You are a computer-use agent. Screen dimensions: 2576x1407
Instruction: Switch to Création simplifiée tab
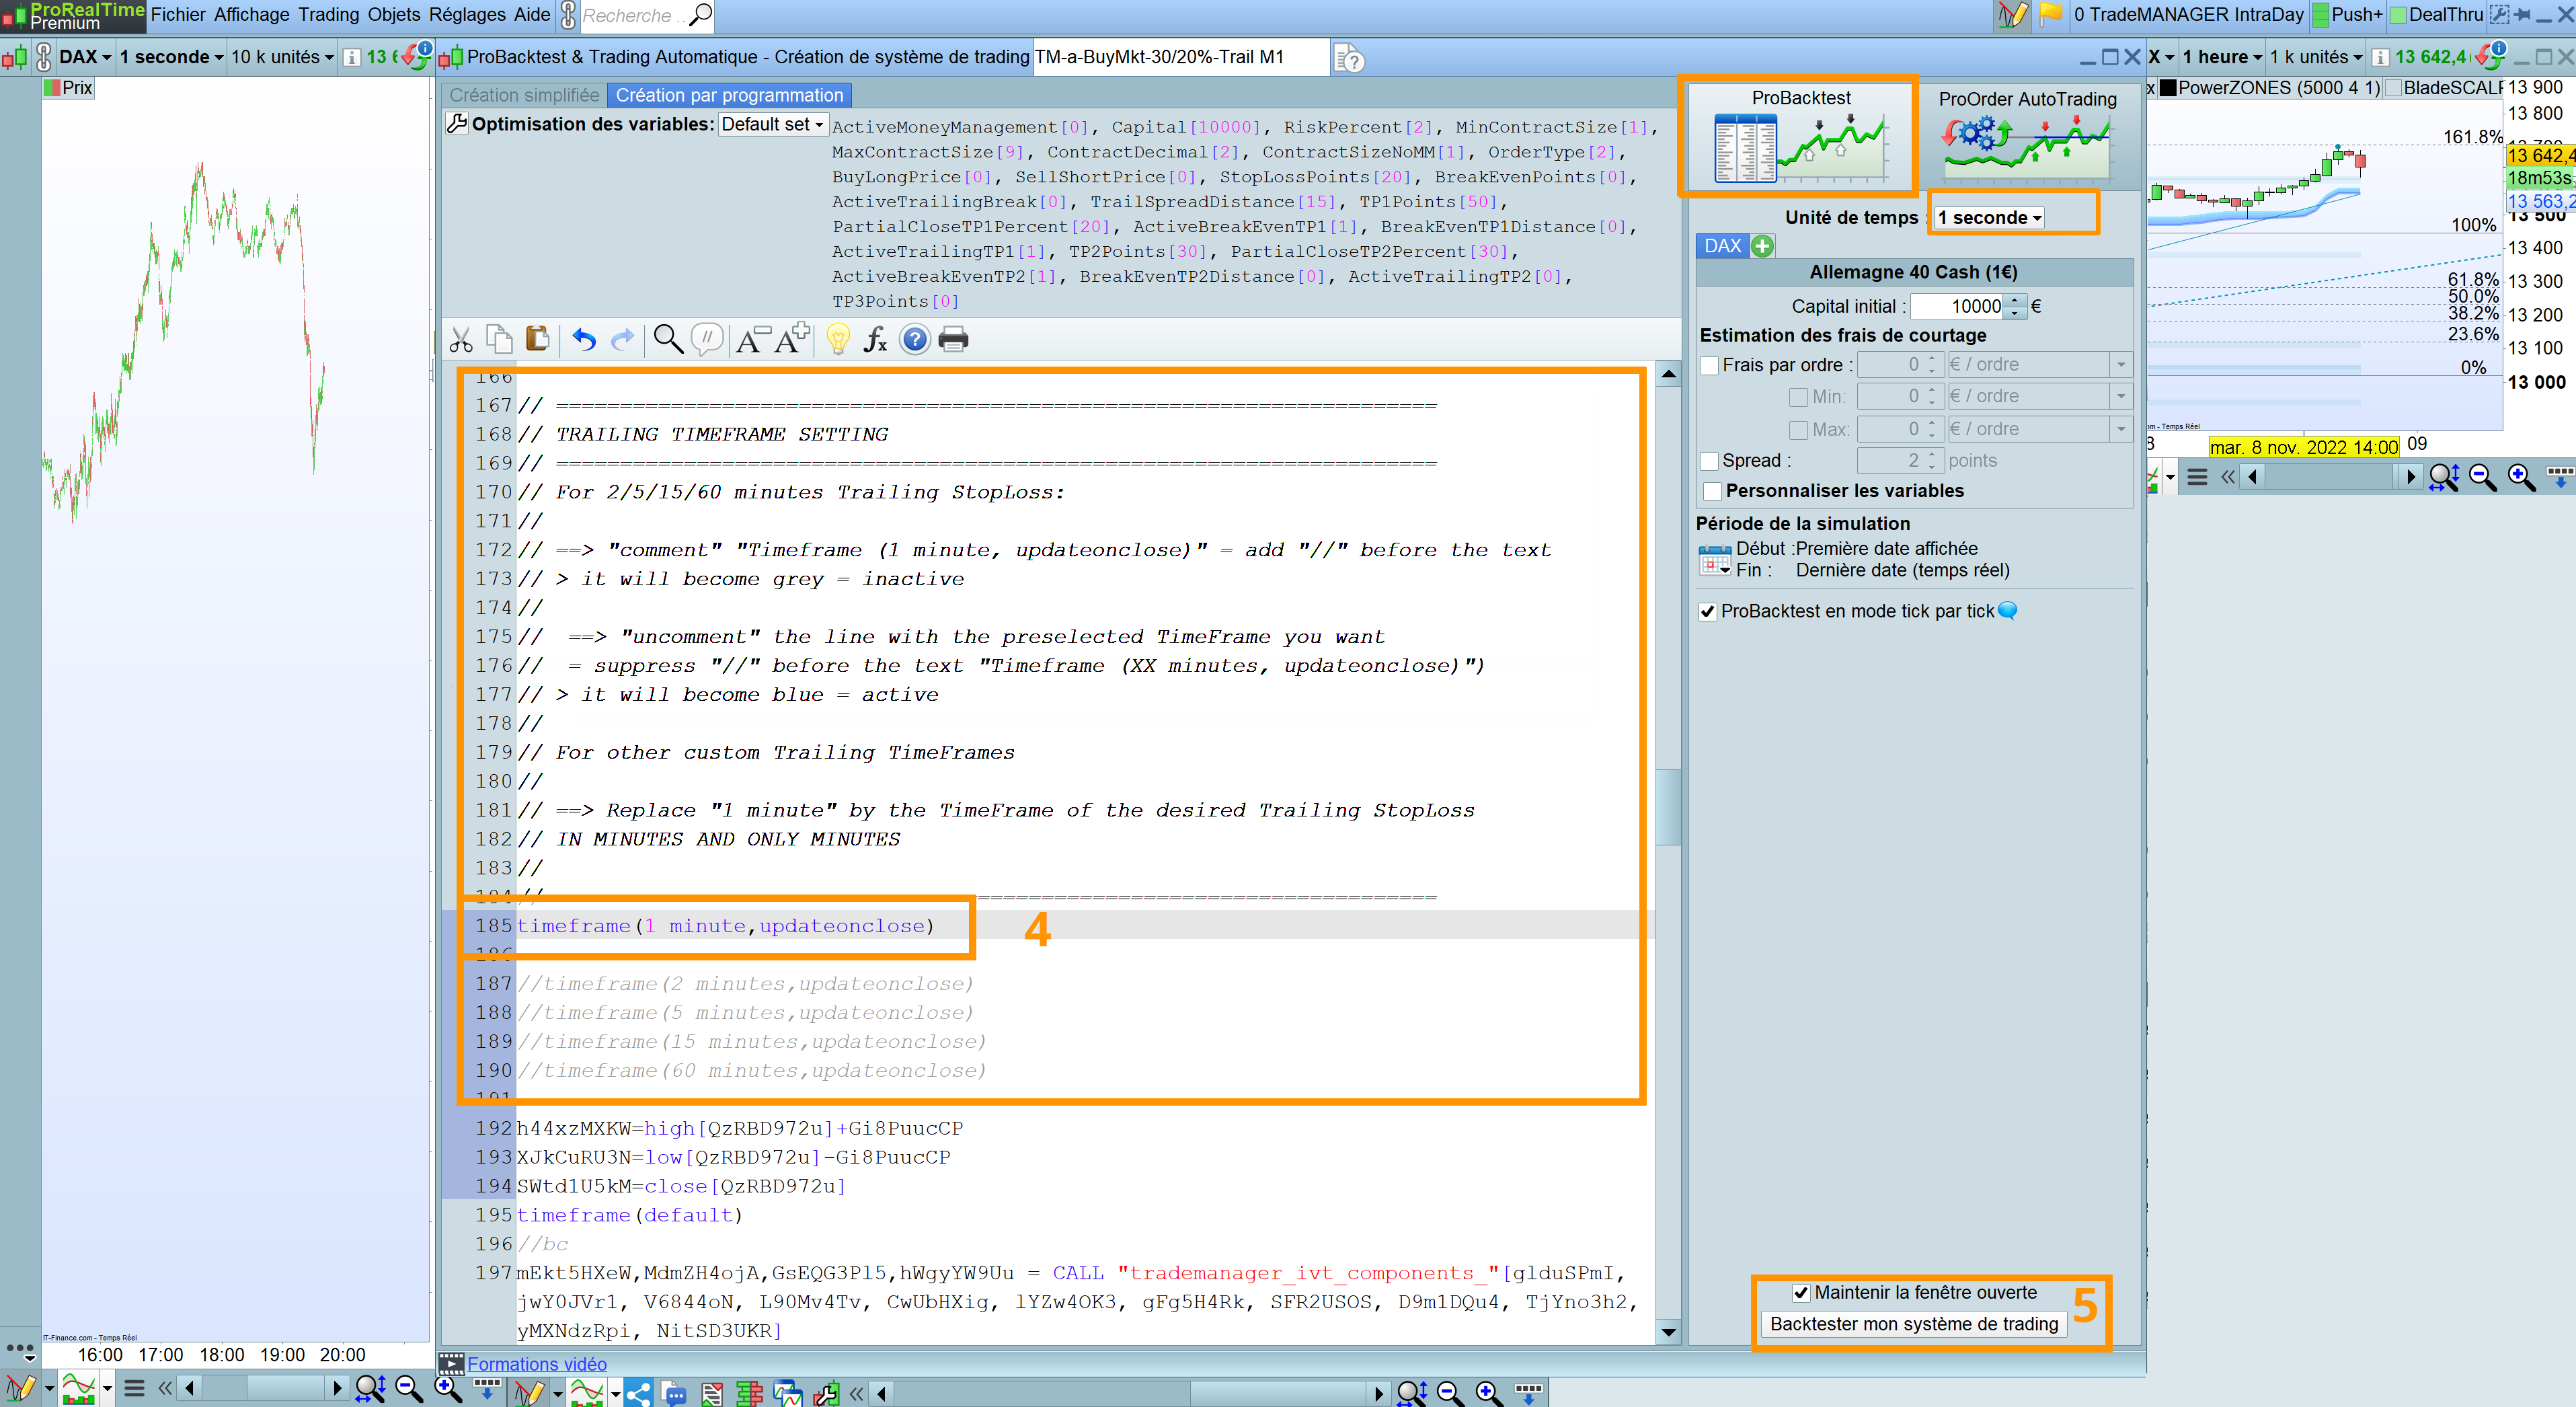click(524, 95)
